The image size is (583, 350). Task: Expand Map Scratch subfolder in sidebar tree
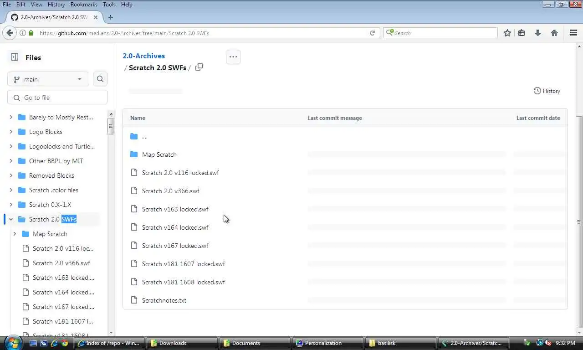(x=15, y=234)
